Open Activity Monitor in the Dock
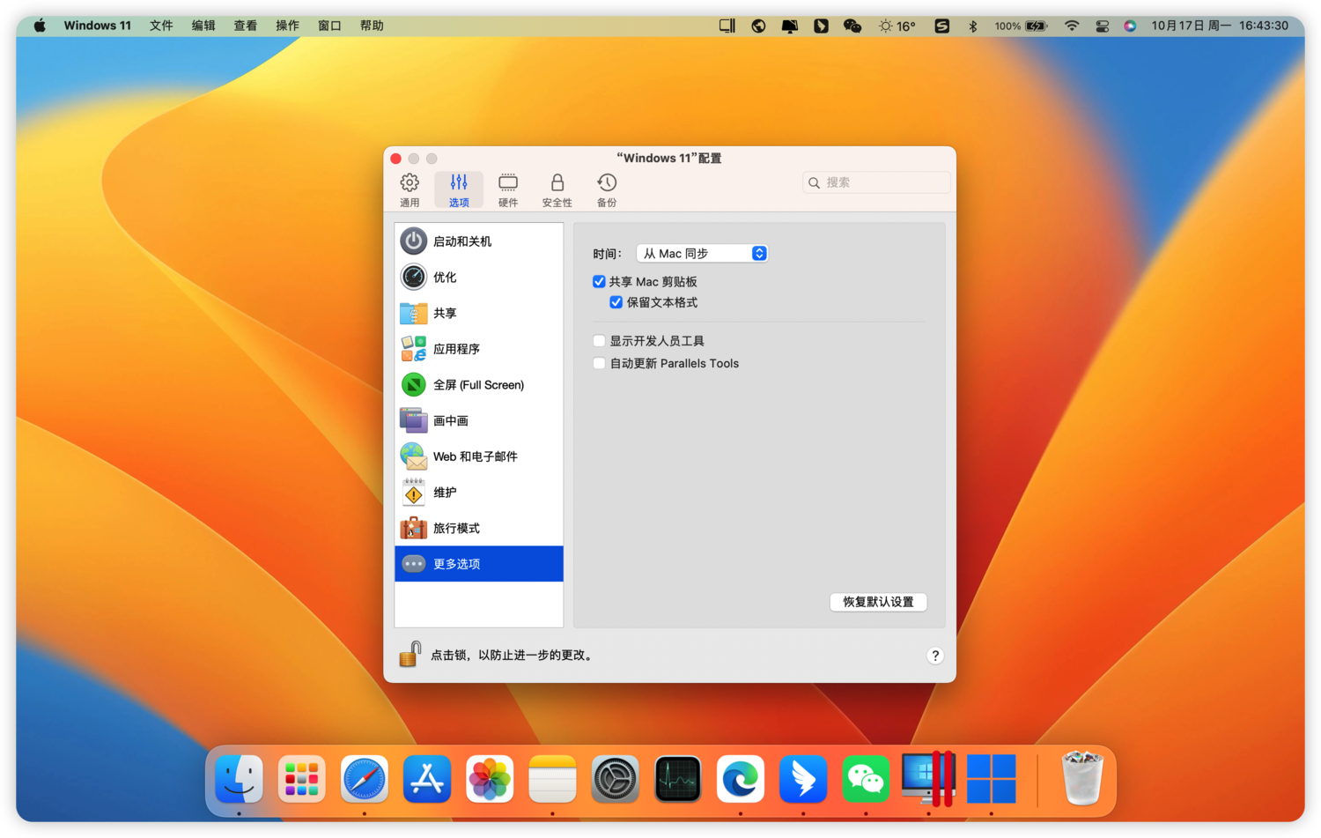Image resolution: width=1321 pixels, height=838 pixels. pyautogui.click(x=678, y=779)
